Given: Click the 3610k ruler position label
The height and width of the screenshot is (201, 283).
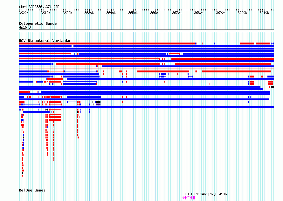Looking at the screenshot, I should pyautogui.click(x=45, y=13).
